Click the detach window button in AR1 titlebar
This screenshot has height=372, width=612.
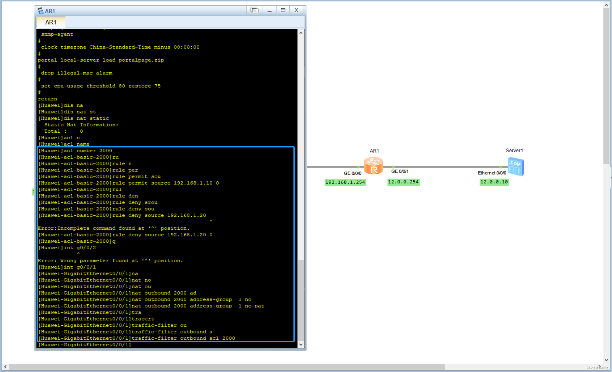click(x=254, y=10)
